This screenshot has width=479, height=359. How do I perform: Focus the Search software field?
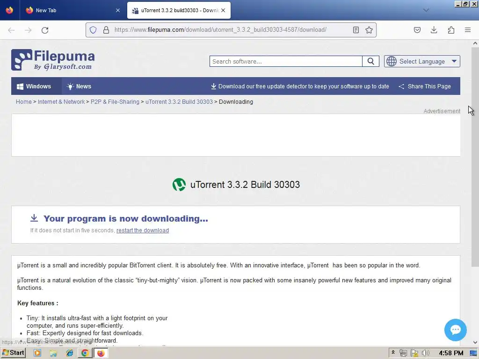(286, 61)
